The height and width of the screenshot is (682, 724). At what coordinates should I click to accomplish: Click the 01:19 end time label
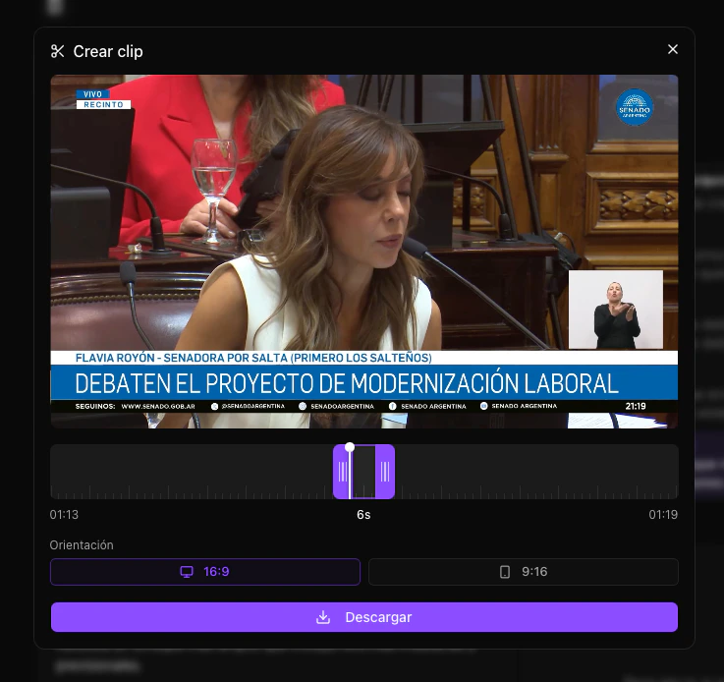(663, 514)
